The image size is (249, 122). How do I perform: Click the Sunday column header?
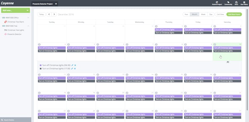[52, 22]
